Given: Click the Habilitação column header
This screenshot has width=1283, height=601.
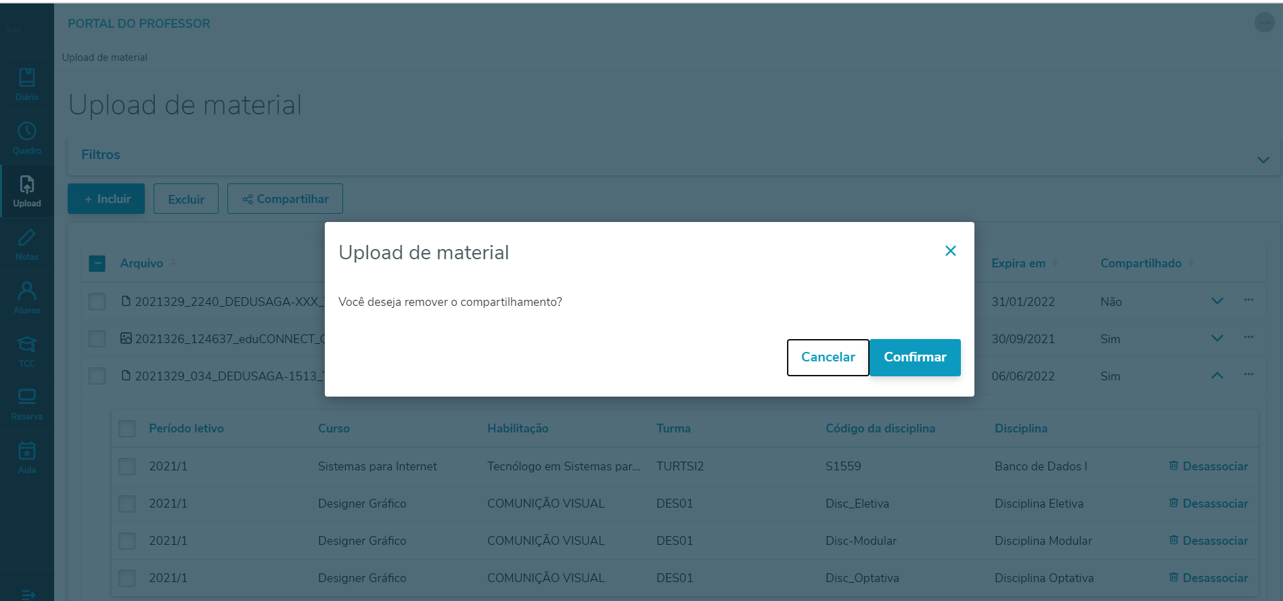Looking at the screenshot, I should coord(518,428).
